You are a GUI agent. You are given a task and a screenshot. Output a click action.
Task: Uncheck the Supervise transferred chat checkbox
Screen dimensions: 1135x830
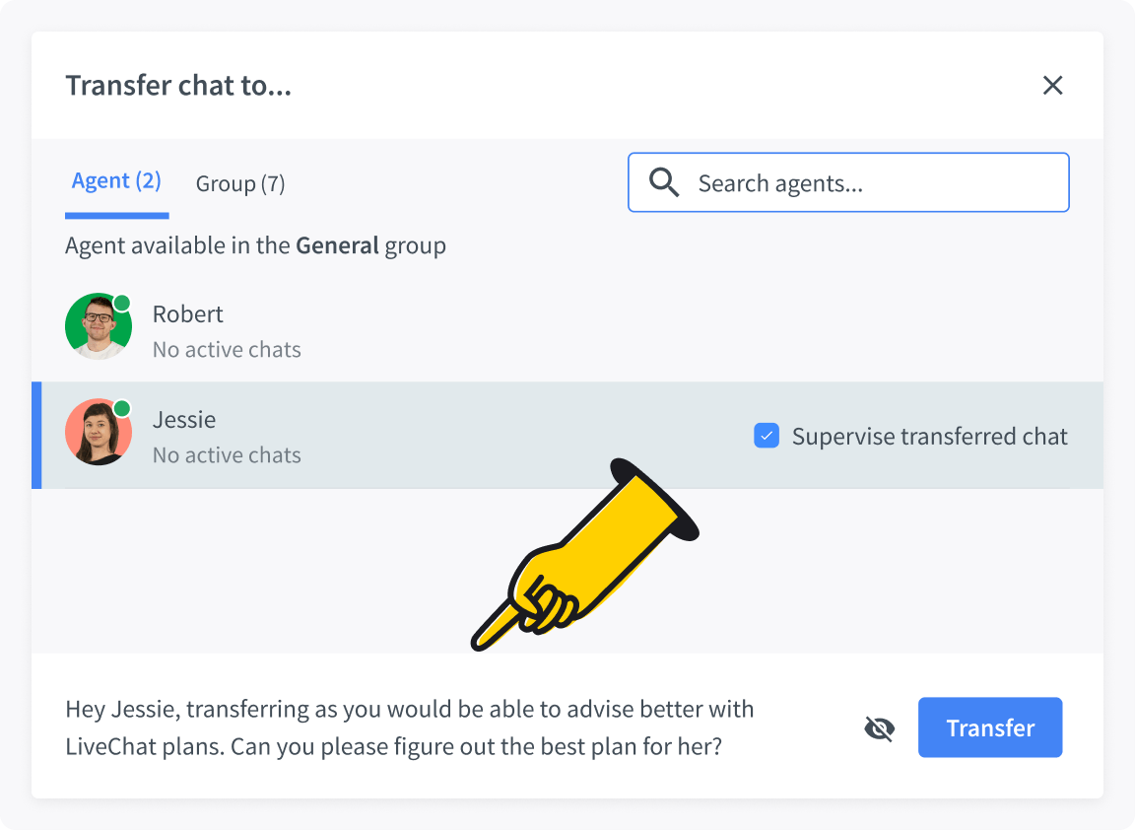(x=767, y=436)
